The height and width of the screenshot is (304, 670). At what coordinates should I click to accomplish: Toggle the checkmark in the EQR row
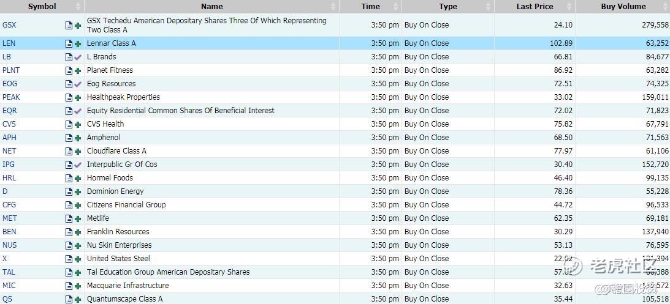tap(78, 111)
